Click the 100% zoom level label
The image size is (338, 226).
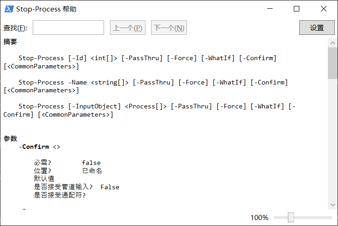[x=259, y=217]
